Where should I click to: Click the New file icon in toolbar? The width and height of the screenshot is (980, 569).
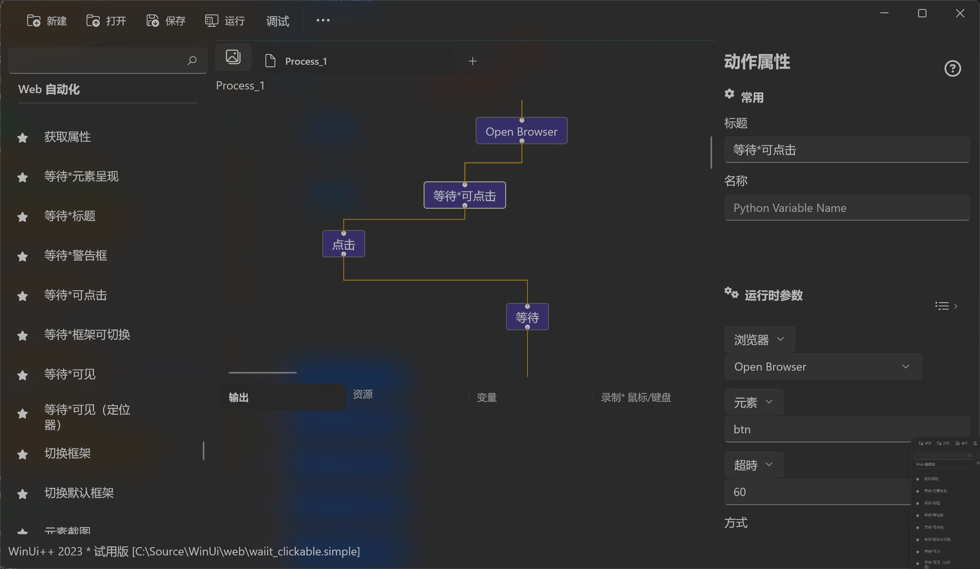34,21
